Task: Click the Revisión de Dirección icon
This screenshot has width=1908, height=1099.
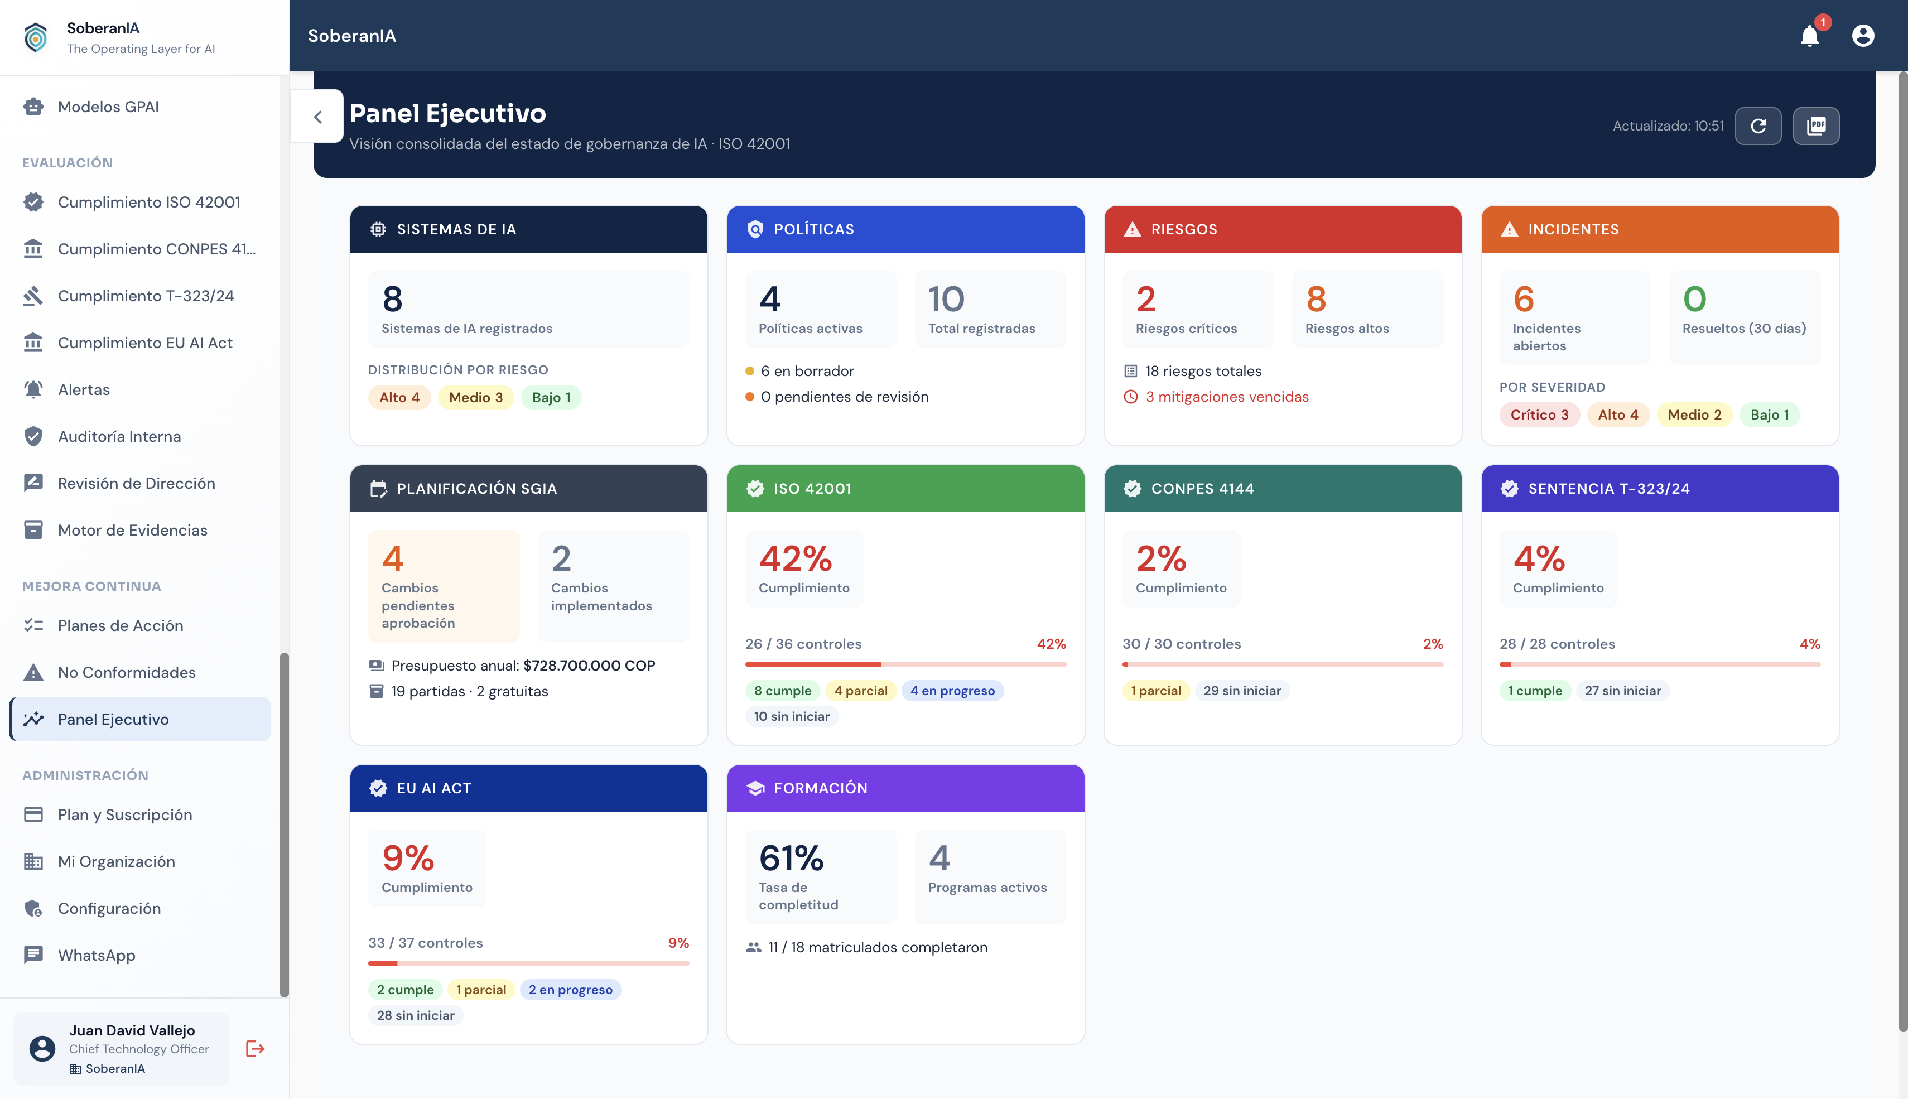Action: 33,483
